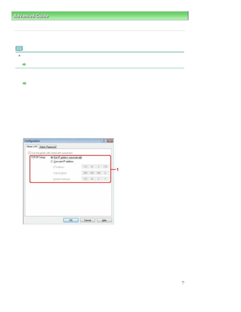The height and width of the screenshot is (312, 241).
Task: Click the IP Address label text
Action: [x=59, y=167]
